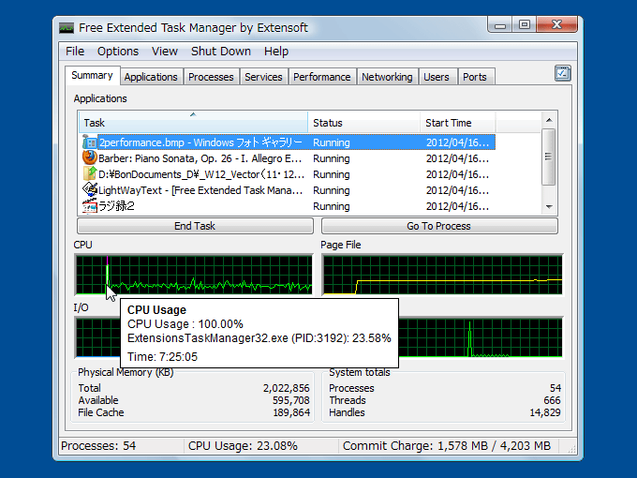637x478 pixels.
Task: Click File Cache value 189,864
Action: pos(291,412)
